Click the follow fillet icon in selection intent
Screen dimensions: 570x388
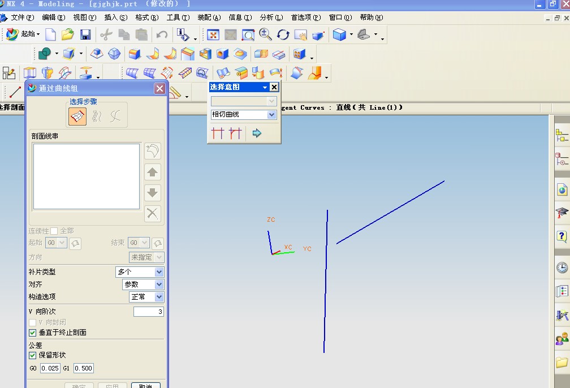(x=235, y=133)
